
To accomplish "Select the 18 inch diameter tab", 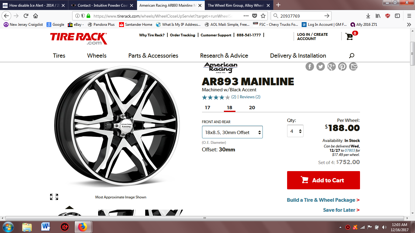I will click(x=229, y=108).
